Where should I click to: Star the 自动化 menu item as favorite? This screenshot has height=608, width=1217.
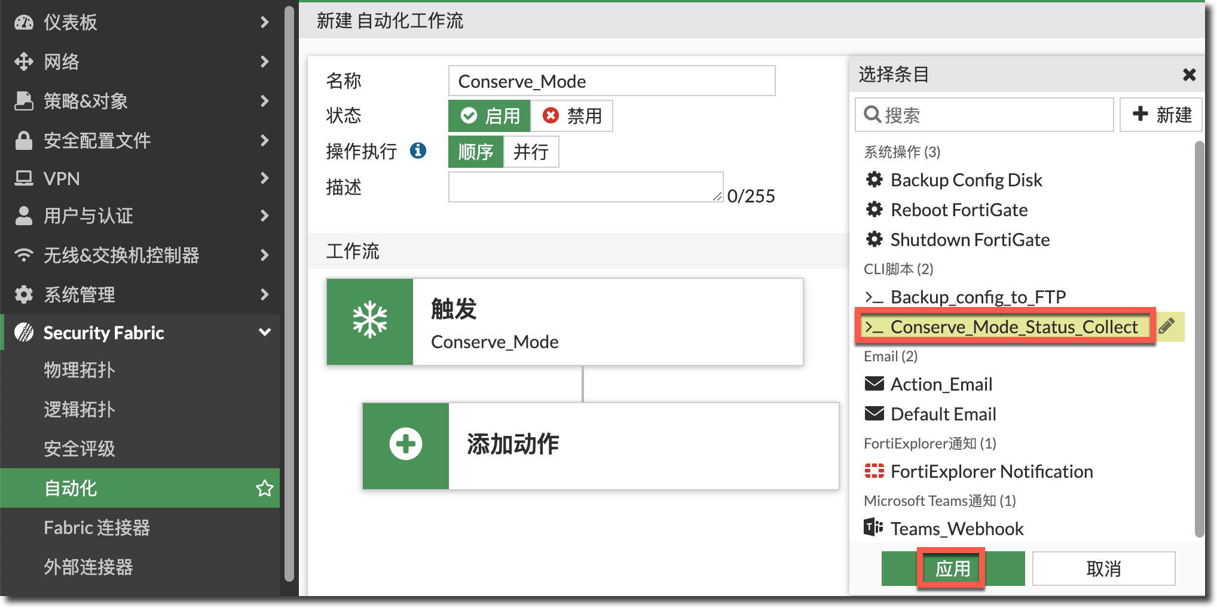tap(264, 488)
